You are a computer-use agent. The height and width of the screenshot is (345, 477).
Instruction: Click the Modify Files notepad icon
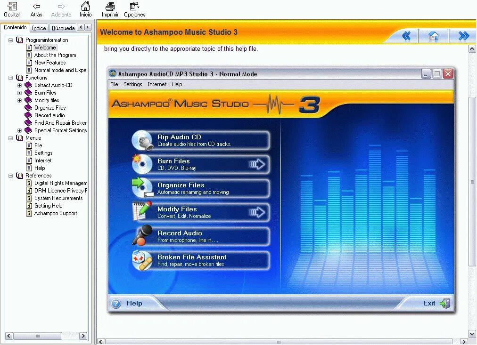point(142,211)
